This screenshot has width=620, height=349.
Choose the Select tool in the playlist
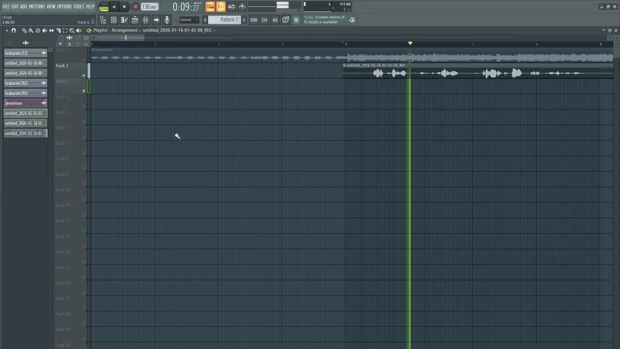(x=65, y=31)
